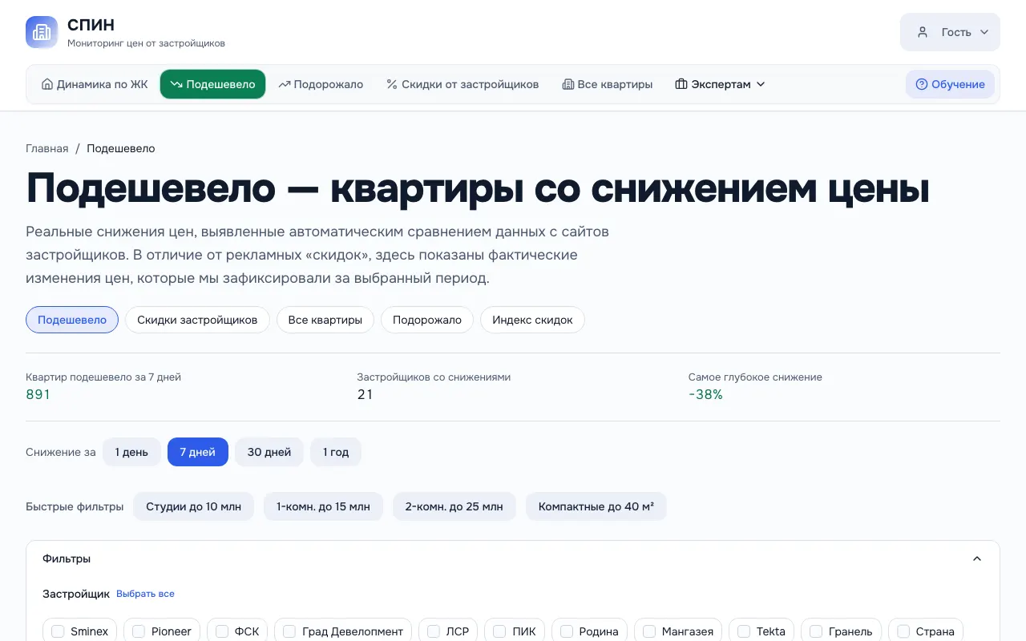Select the ЛСР developer checkbox

434,631
